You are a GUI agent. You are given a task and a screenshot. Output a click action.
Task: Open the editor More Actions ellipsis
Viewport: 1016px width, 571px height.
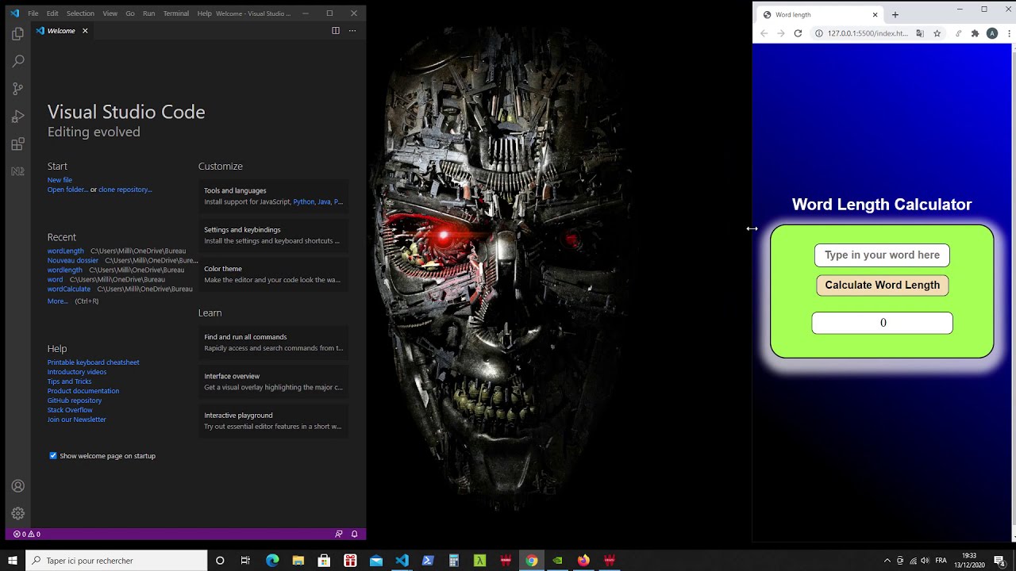tap(352, 31)
